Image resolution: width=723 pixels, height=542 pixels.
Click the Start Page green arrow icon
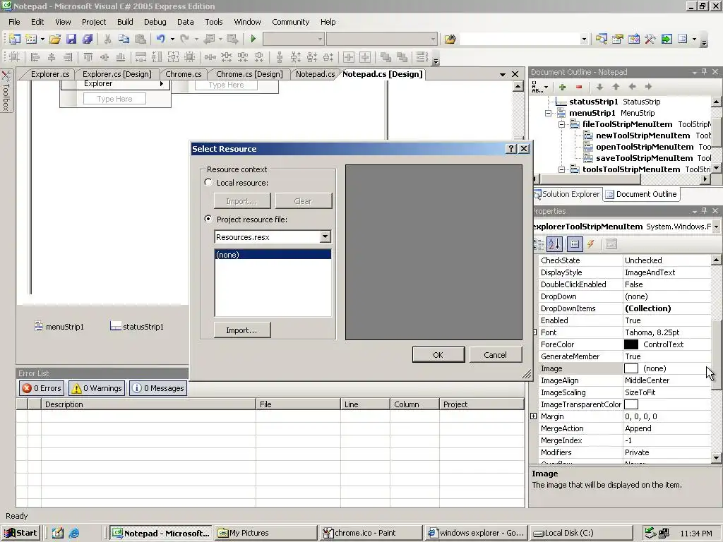tap(667, 40)
